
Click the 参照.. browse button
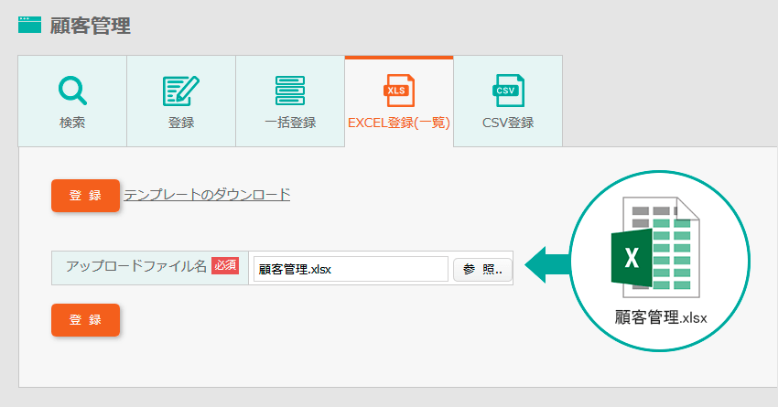482,269
